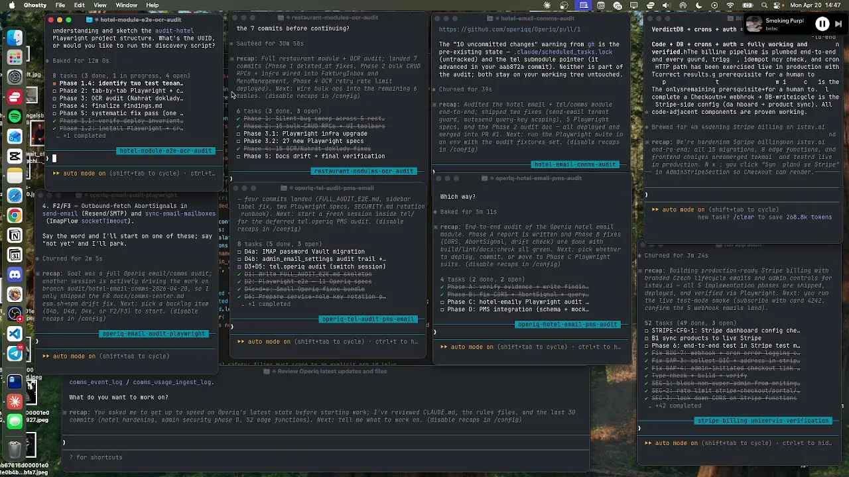Open the Wi-Fi menu bar icon
Viewport: 849px width, 477px height.
click(730, 5)
